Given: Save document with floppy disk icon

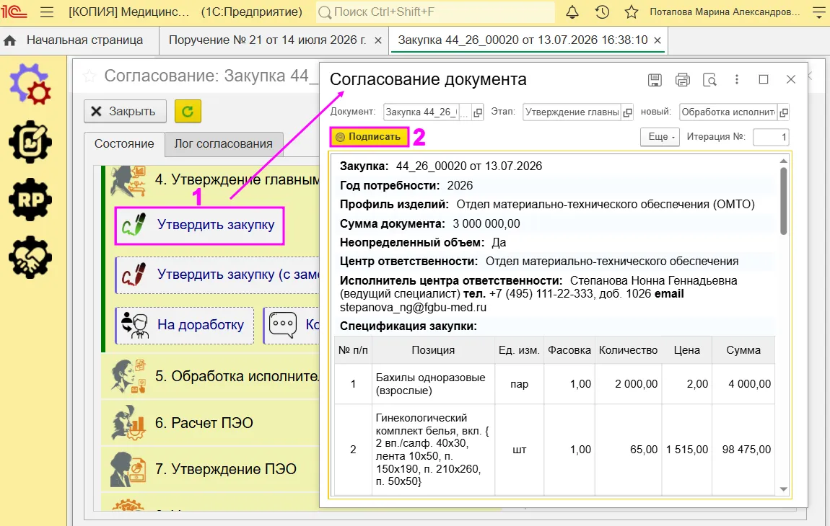Looking at the screenshot, I should click(x=655, y=80).
